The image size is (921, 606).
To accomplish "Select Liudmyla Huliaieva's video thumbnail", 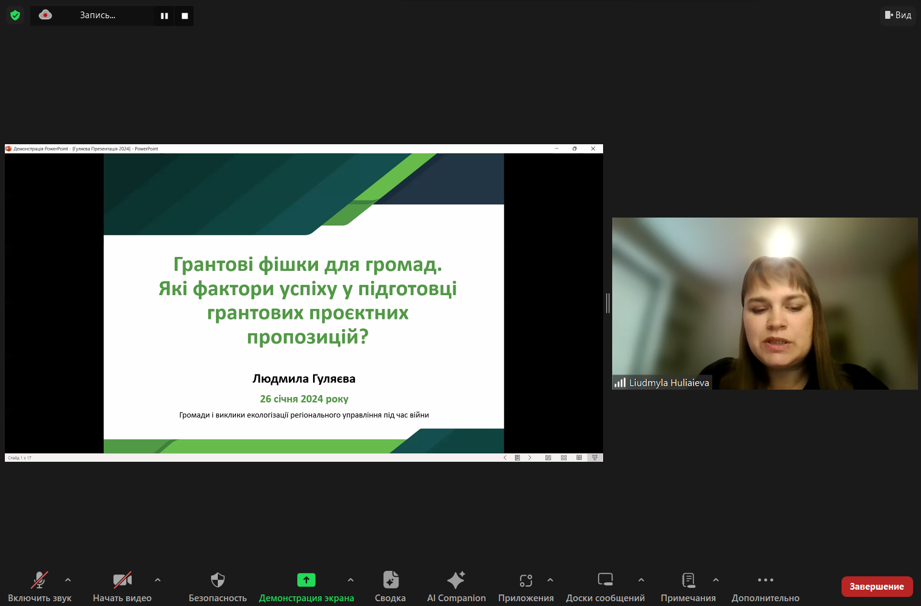I will pos(764,303).
